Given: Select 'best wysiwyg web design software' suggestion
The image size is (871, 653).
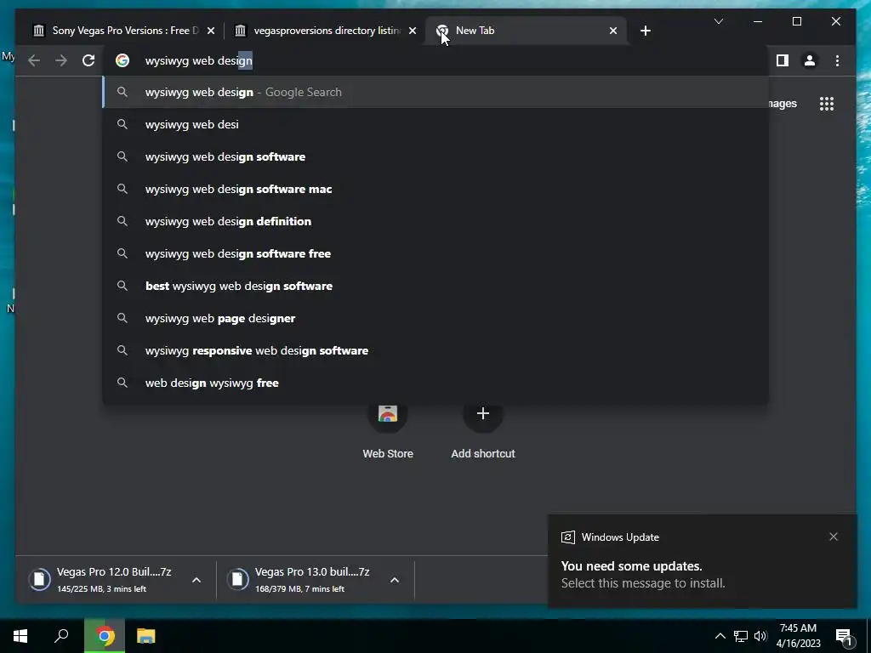Looking at the screenshot, I should pos(436,286).
